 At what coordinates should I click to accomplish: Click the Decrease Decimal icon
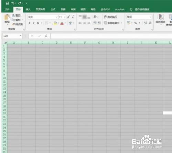coord(150,23)
